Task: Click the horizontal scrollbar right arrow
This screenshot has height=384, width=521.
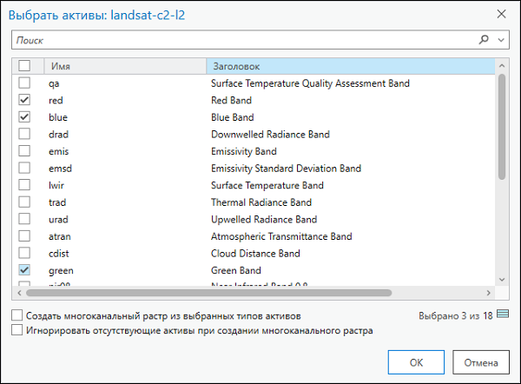Action: point(488,294)
